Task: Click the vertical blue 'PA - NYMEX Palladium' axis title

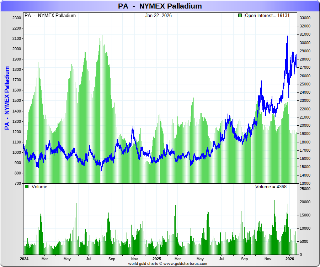Action: 7,98
